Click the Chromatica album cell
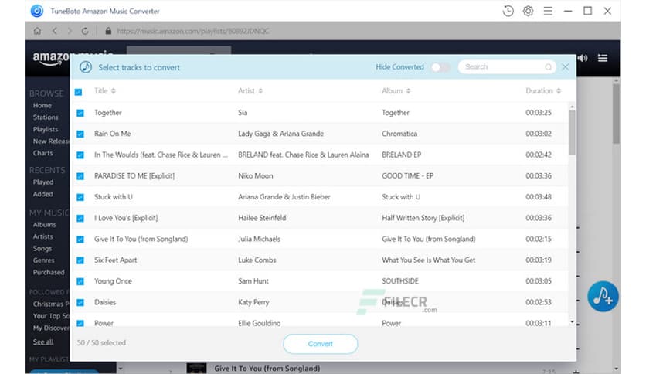The image size is (646, 374). coord(399,134)
